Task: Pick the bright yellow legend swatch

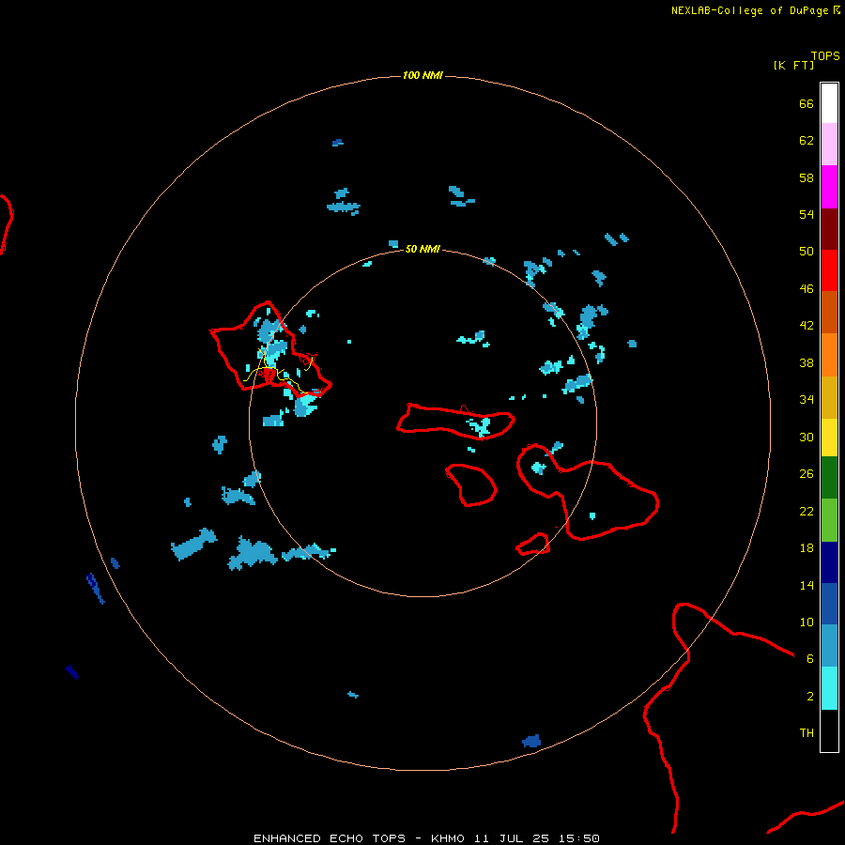Action: coord(829,438)
